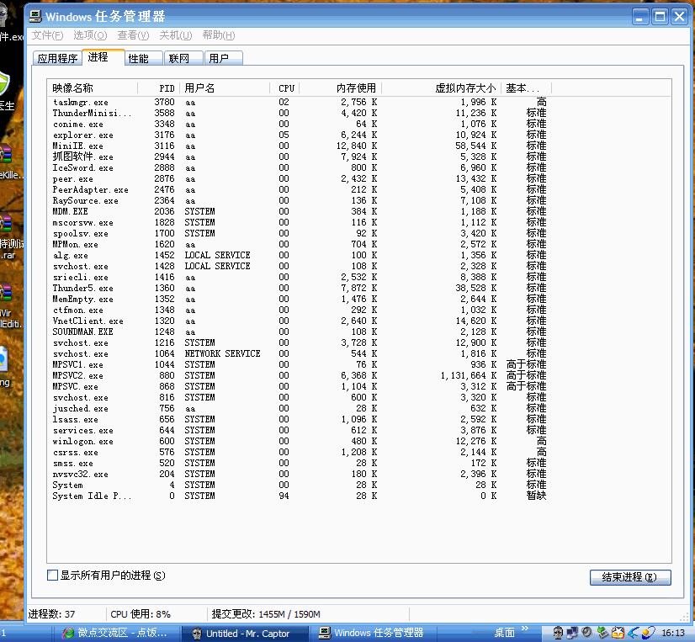Switch to Untitled - Mr. Captor taskbar button
This screenshot has height=642, width=695.
(244, 633)
